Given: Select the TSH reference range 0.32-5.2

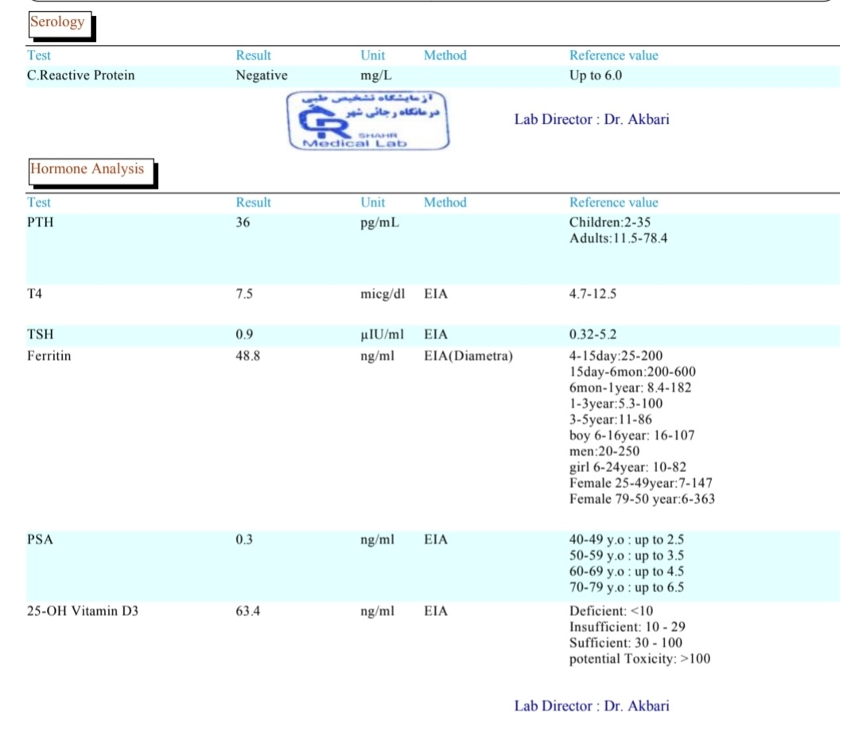Looking at the screenshot, I should [593, 335].
